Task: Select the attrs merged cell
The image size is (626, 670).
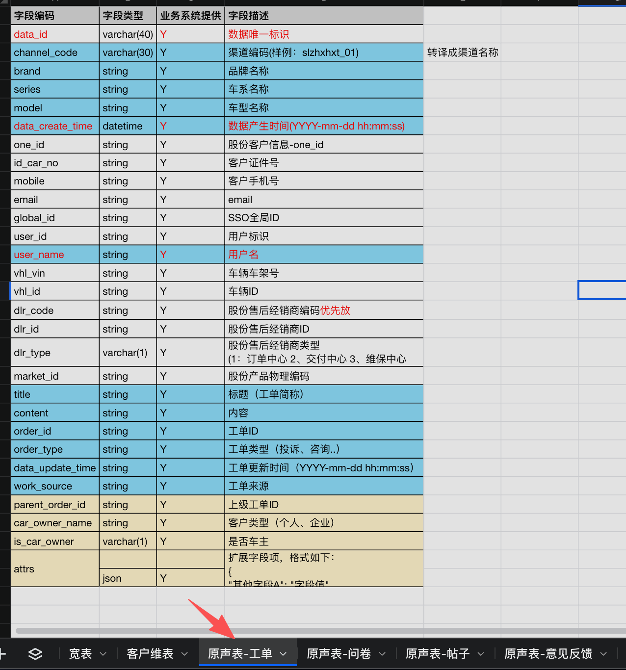Action: coord(54,569)
